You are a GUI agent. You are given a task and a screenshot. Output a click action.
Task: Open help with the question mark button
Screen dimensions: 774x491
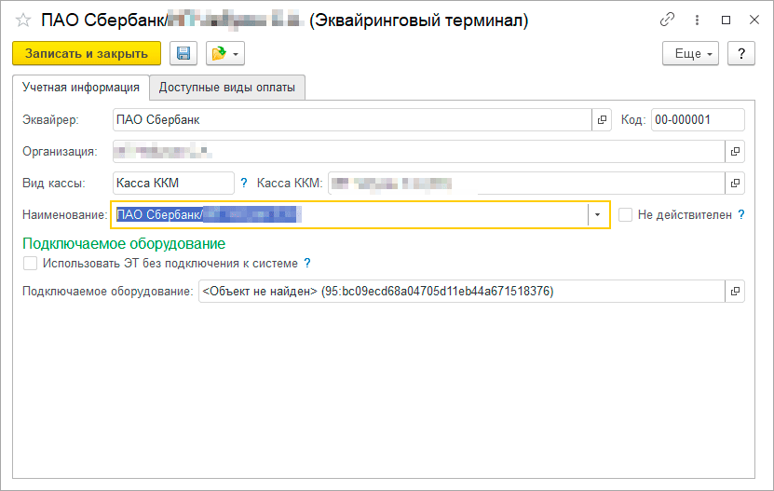pos(740,53)
